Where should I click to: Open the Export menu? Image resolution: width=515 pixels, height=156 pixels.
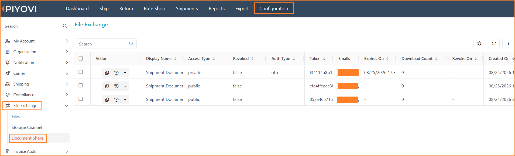pyautogui.click(x=242, y=9)
